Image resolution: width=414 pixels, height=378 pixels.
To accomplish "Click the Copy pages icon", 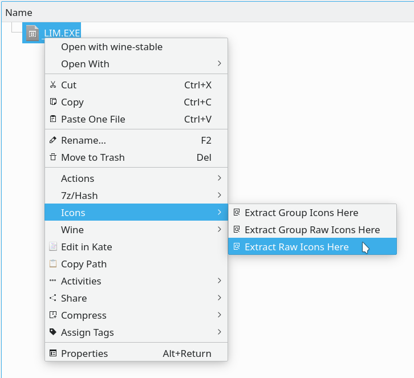I will 53,101.
